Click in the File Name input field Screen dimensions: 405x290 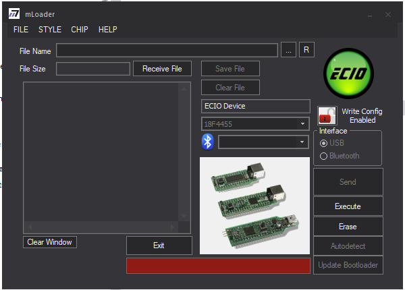167,51
